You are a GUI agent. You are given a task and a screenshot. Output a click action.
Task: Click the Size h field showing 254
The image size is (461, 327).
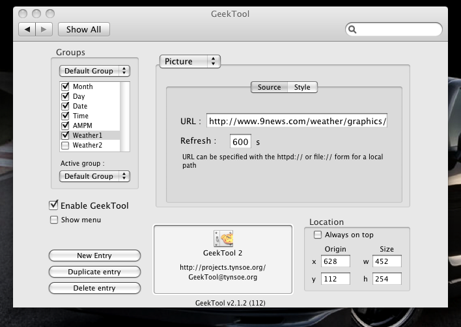pos(387,279)
